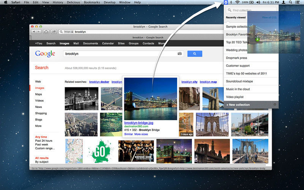
Task: Open the Dropmark press collection
Action: click(251, 58)
